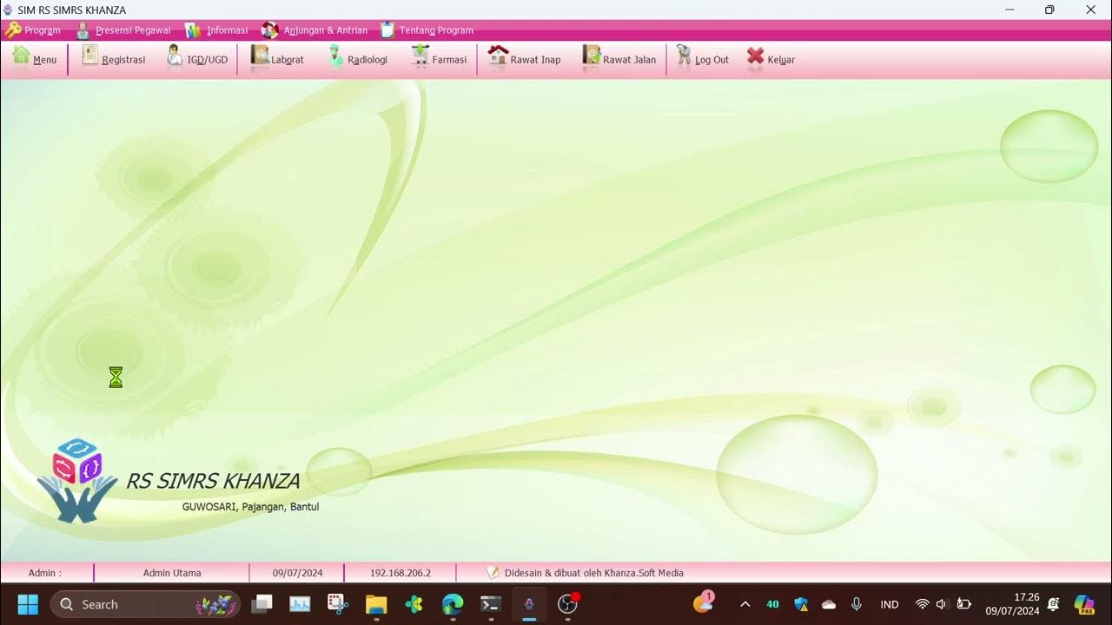Open the notification bell icon

click(x=1054, y=604)
